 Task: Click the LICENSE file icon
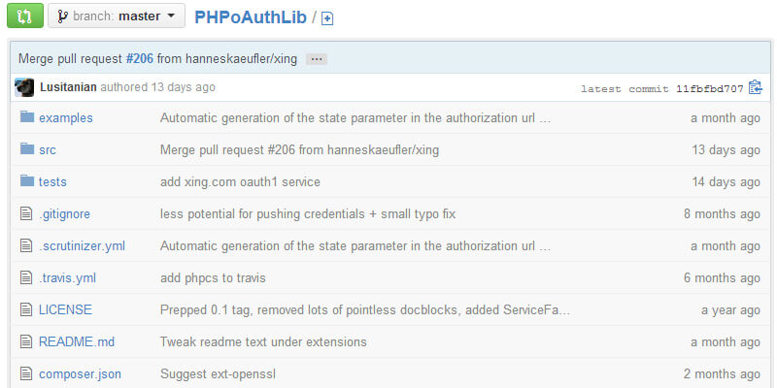(26, 309)
